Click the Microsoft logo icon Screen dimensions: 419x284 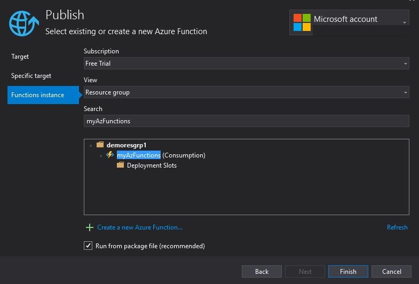(302, 22)
